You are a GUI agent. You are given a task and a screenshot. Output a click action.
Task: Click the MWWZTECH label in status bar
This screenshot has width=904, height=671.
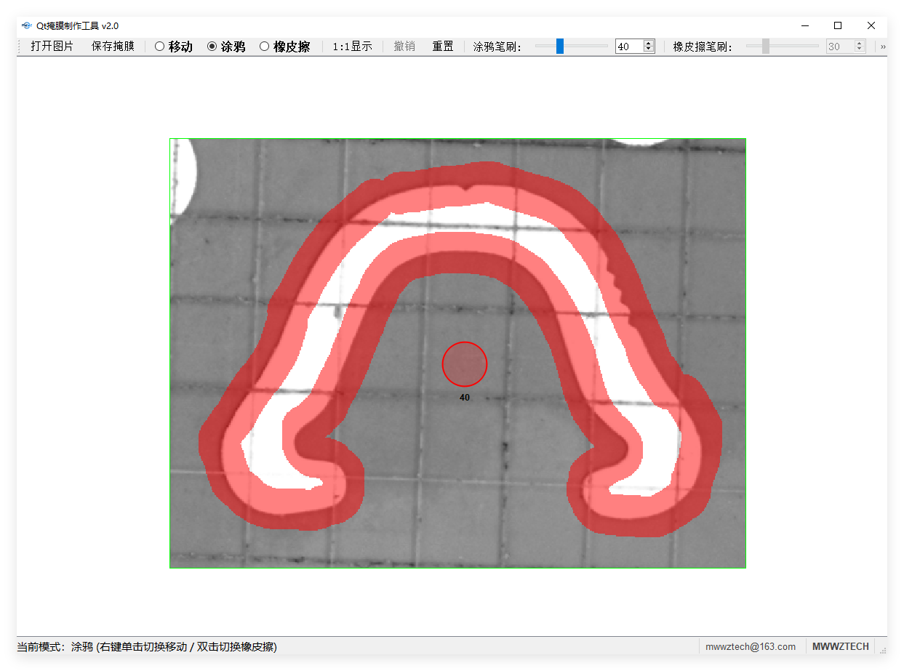tap(840, 646)
